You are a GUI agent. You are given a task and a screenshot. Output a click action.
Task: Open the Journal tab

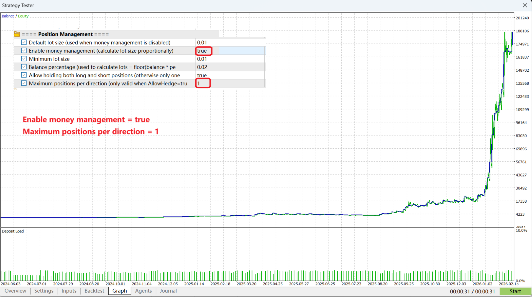click(x=168, y=291)
